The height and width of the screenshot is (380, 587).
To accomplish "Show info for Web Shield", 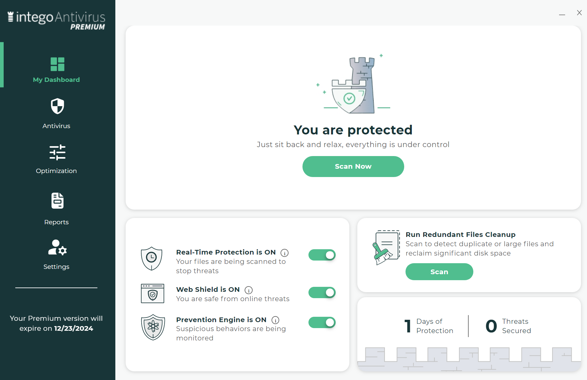I will pos(249,290).
